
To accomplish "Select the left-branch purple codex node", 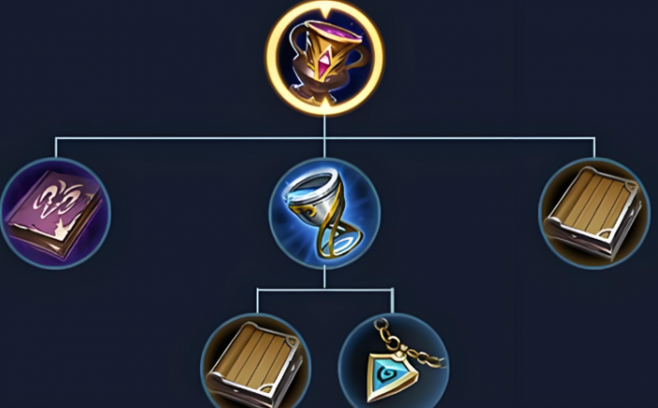I will click(55, 213).
